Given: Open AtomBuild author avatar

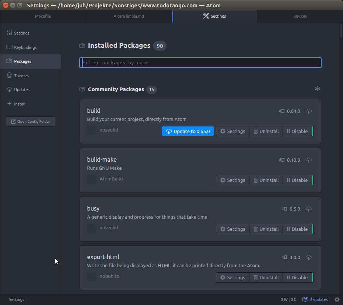Looking at the screenshot, I should [x=91, y=179].
